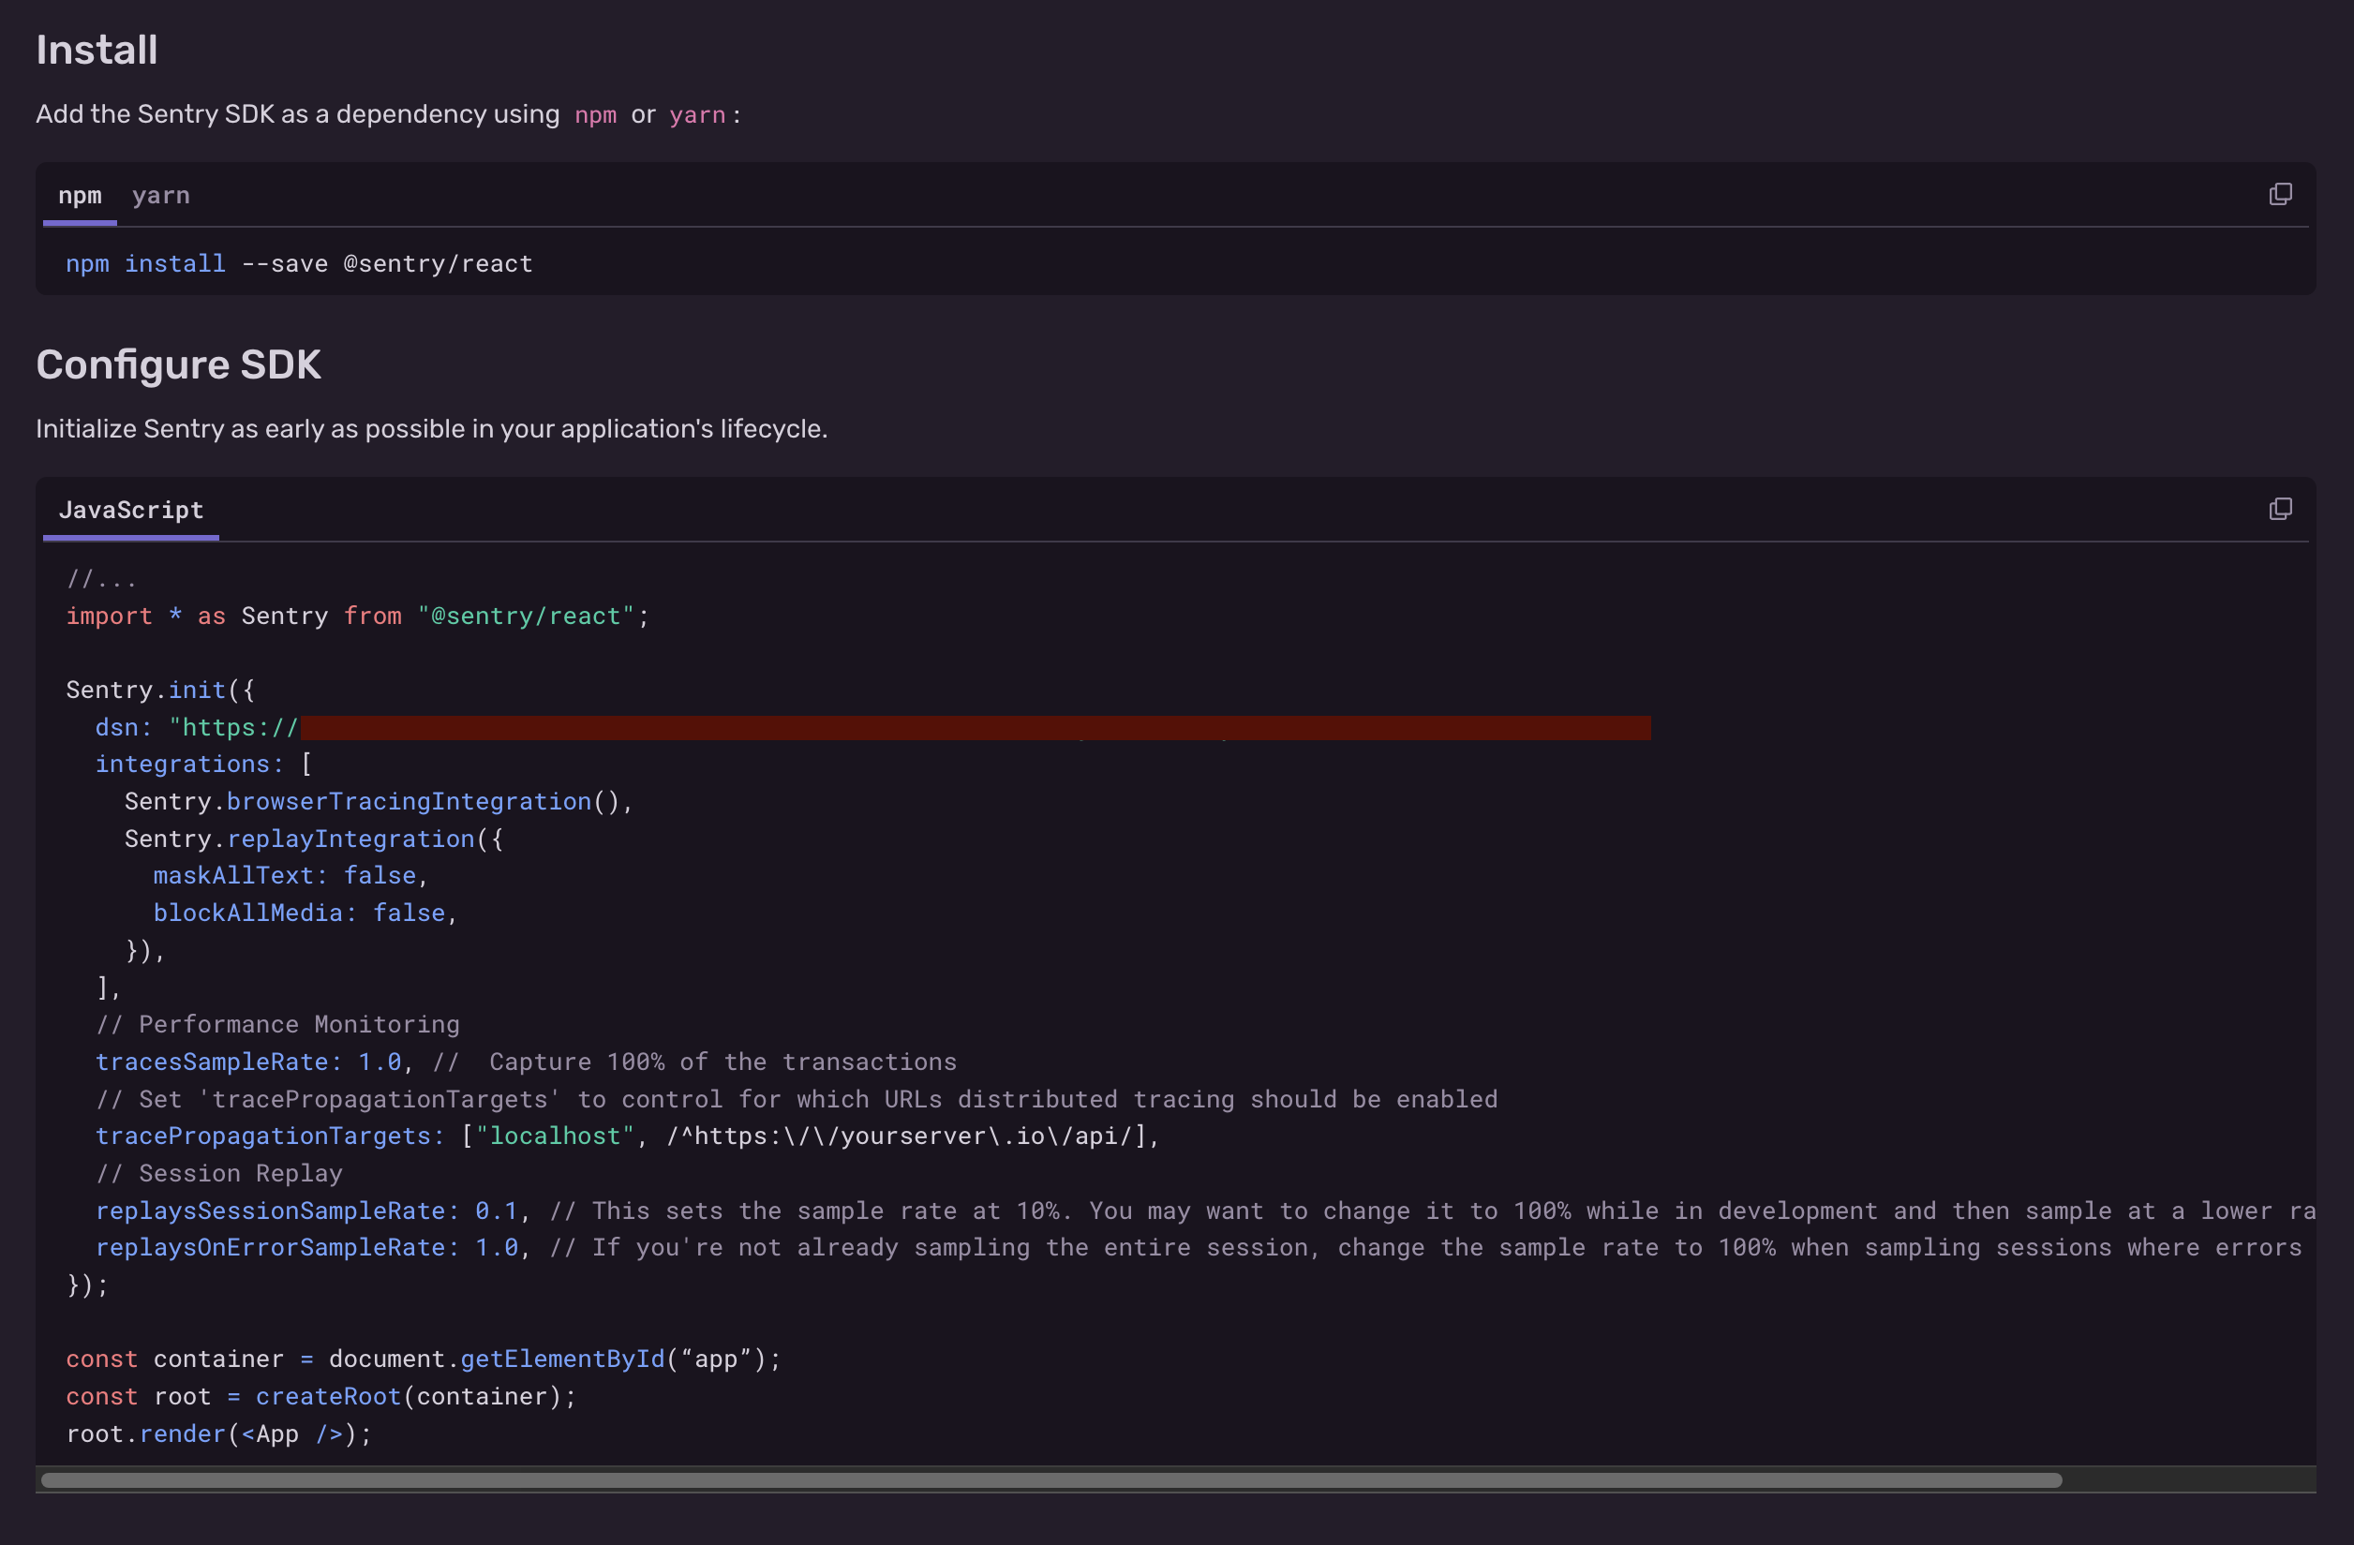Click the browserTracingIntegration call in code
The width and height of the screenshot is (2354, 1545).
coord(409,802)
